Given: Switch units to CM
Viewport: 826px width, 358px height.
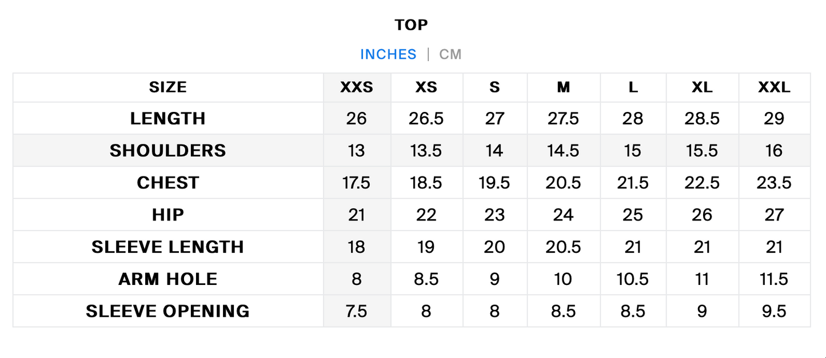Looking at the screenshot, I should click(450, 54).
